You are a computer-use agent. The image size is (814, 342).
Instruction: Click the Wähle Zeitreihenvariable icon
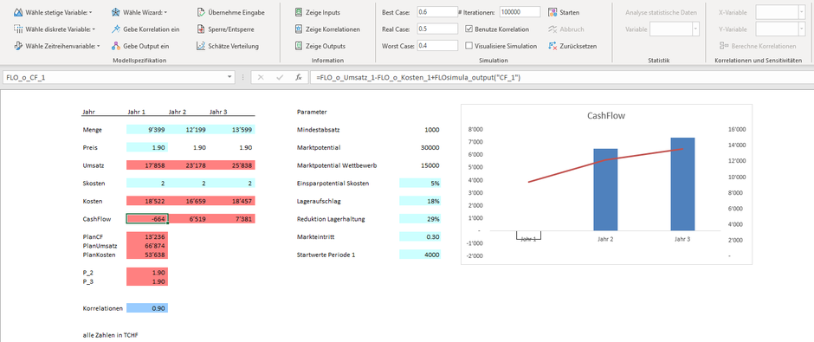pos(17,46)
